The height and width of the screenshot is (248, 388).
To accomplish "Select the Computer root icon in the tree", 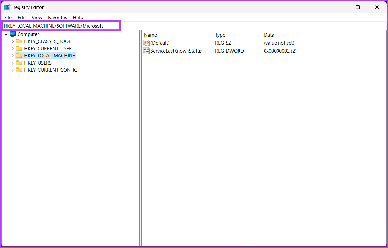I will coord(13,34).
